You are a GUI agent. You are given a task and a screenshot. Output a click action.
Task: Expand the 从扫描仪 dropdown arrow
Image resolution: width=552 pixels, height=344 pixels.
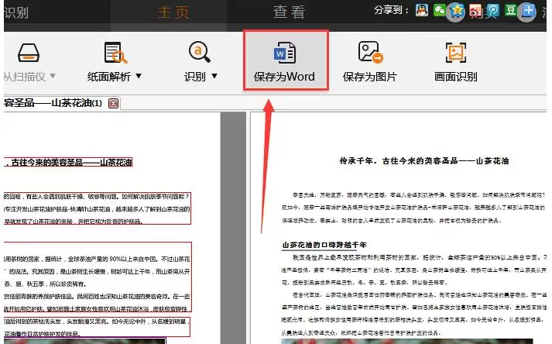pos(53,75)
